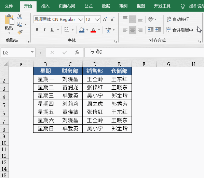Toggle center horizontal alignment
The image size is (204, 178).
(x=133, y=30)
